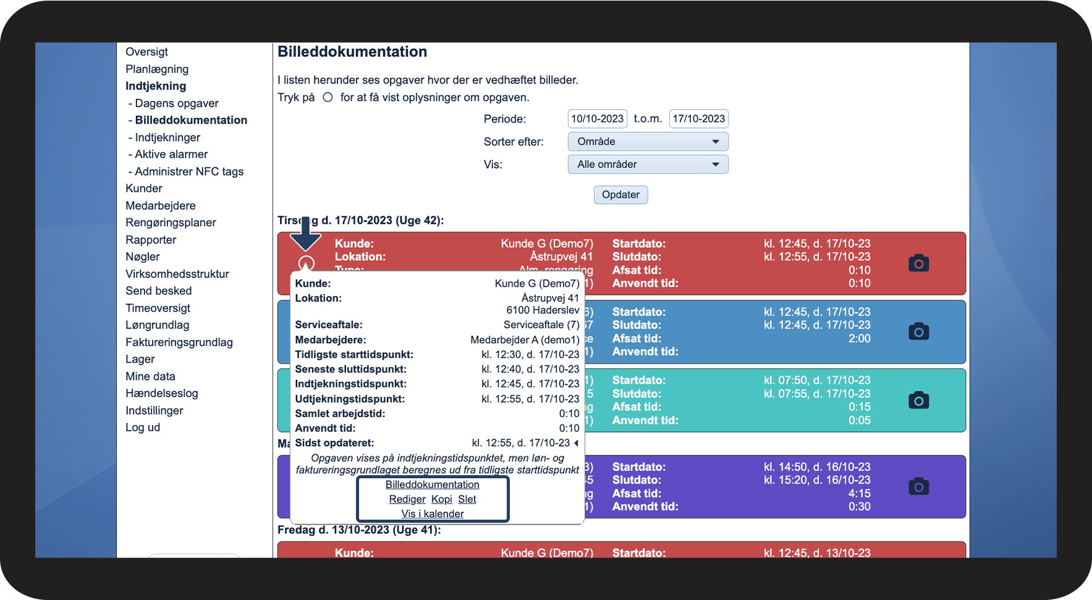The image size is (1092, 600).
Task: Click blue card allotted time 2:00
Action: 860,339
